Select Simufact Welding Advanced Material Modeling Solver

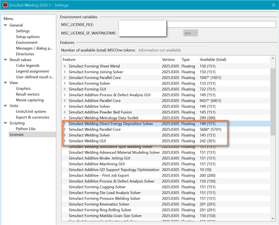coord(166,152)
